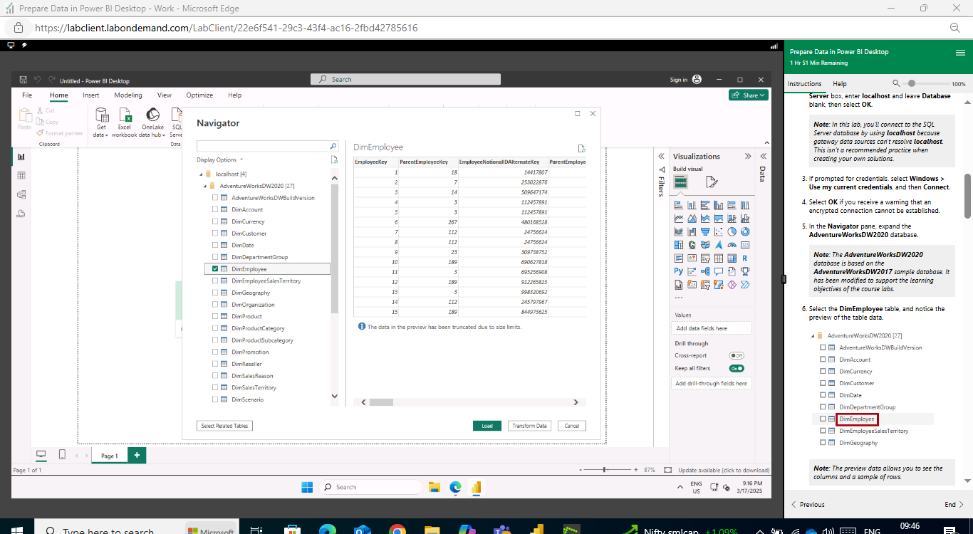Viewport: 973px width, 534px height.
Task: Check the DimGeography checkbox in Navigator
Action: pos(215,293)
